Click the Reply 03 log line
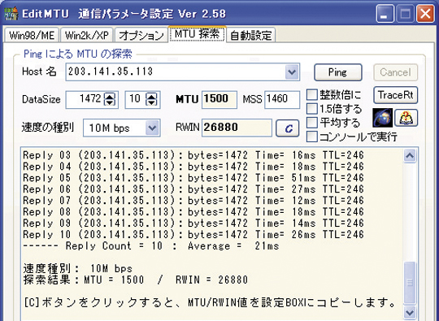The height and width of the screenshot is (321, 439). click(x=193, y=155)
